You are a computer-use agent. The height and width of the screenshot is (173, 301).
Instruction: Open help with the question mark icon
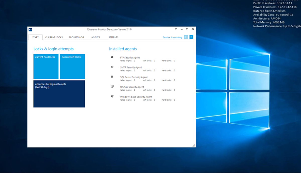coord(176,29)
